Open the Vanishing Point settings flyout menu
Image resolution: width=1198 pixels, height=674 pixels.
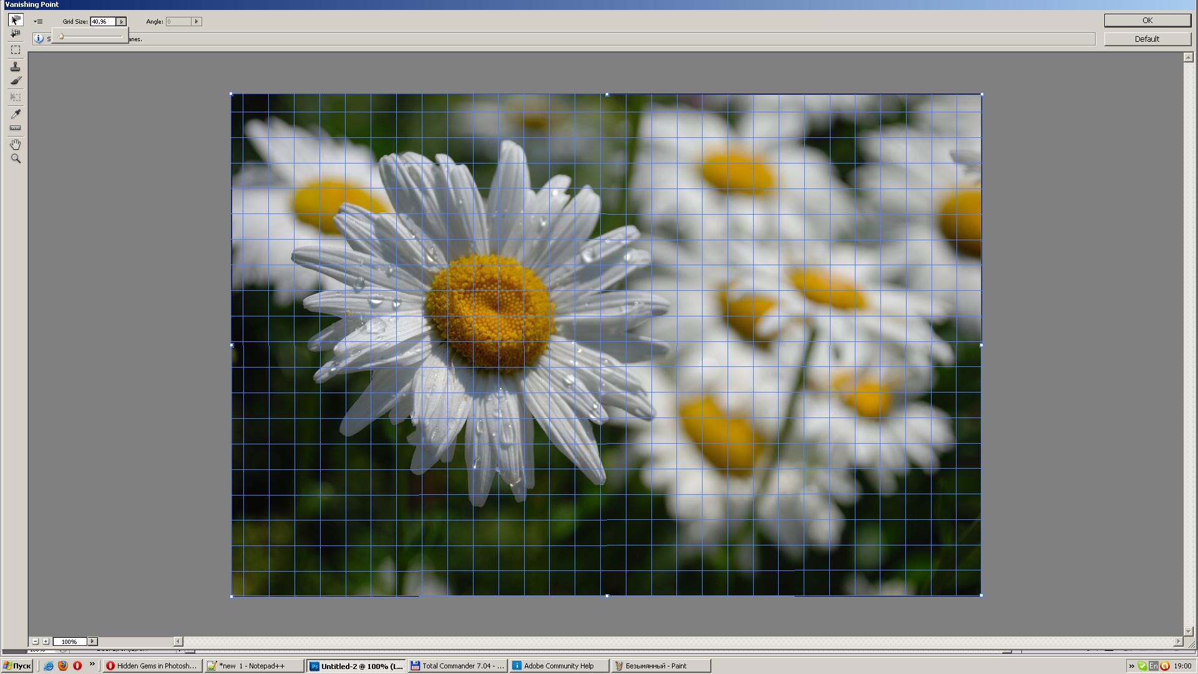pyautogui.click(x=38, y=21)
